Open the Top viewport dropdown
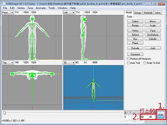 point(8,63)
